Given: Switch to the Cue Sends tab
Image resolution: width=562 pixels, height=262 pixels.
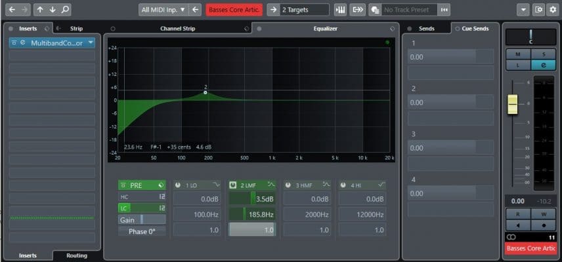Looking at the screenshot, I should click(x=475, y=29).
